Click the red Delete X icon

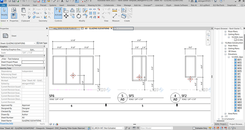[x=99, y=17]
